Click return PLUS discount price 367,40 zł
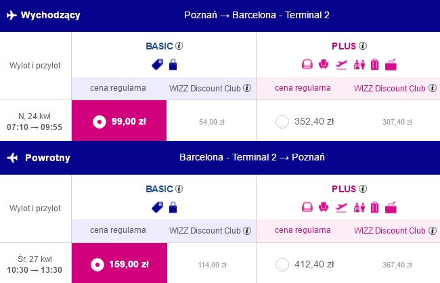The width and height of the screenshot is (440, 283). (x=397, y=265)
